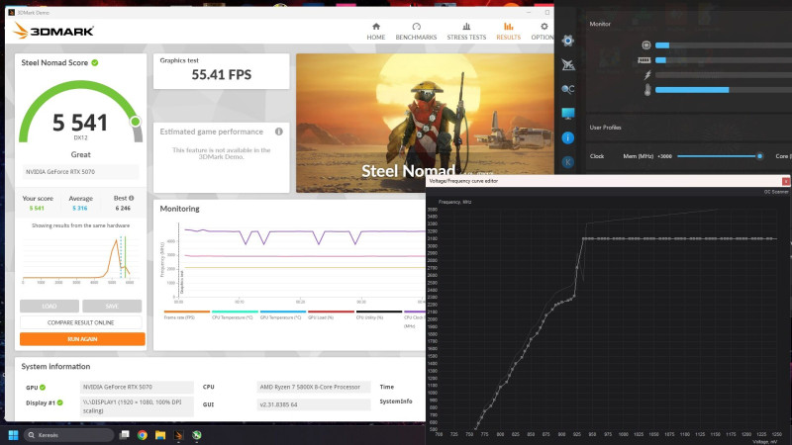Switch to the Benchmarks tab

click(x=416, y=32)
